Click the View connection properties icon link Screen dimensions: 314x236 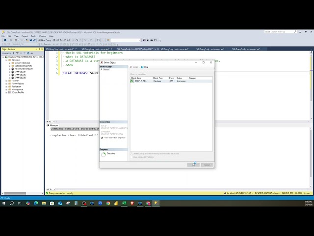point(102,138)
